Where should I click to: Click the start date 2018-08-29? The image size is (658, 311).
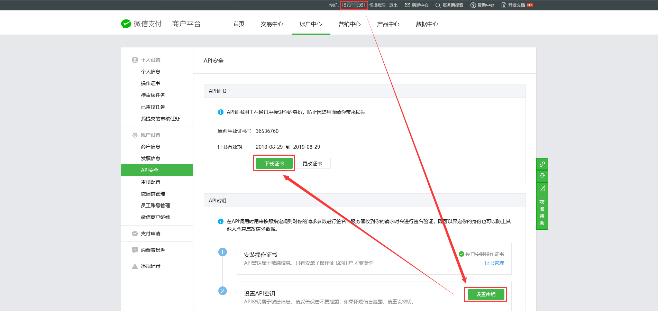pyautogui.click(x=269, y=147)
